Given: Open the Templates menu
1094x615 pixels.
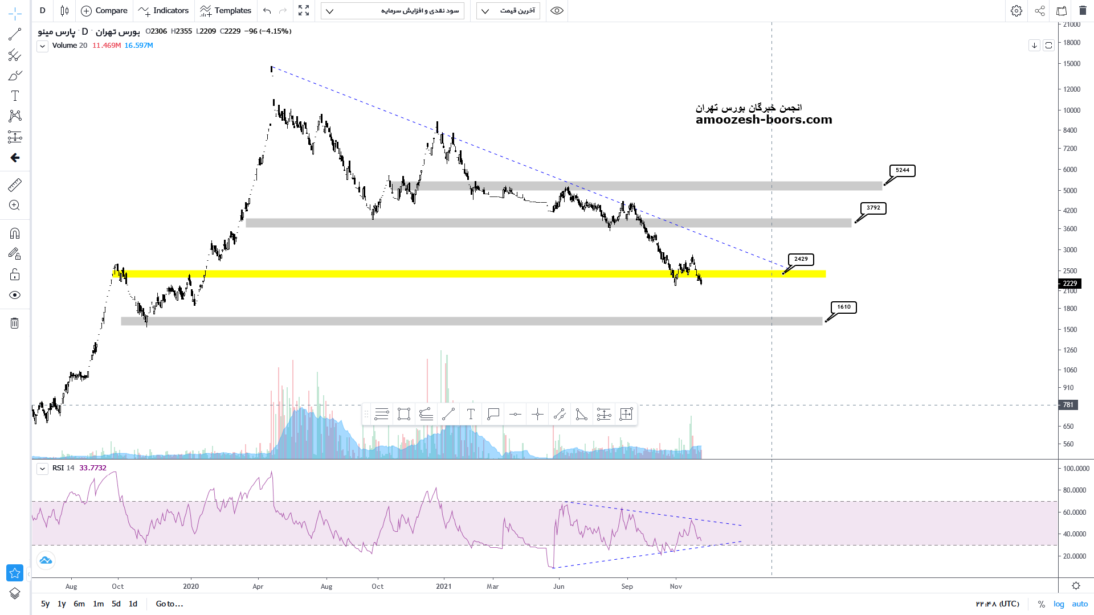Looking at the screenshot, I should (226, 11).
